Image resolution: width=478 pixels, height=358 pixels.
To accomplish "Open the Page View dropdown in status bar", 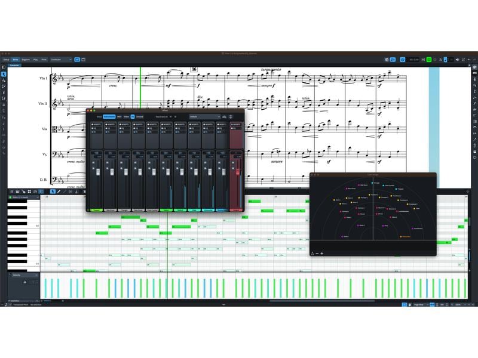I will pyautogui.click(x=420, y=304).
